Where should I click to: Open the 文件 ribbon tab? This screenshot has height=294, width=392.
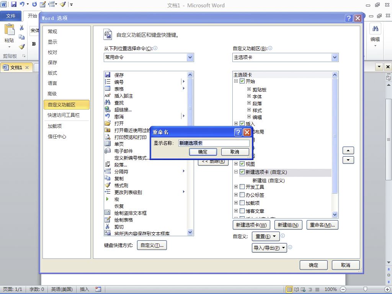(11, 16)
